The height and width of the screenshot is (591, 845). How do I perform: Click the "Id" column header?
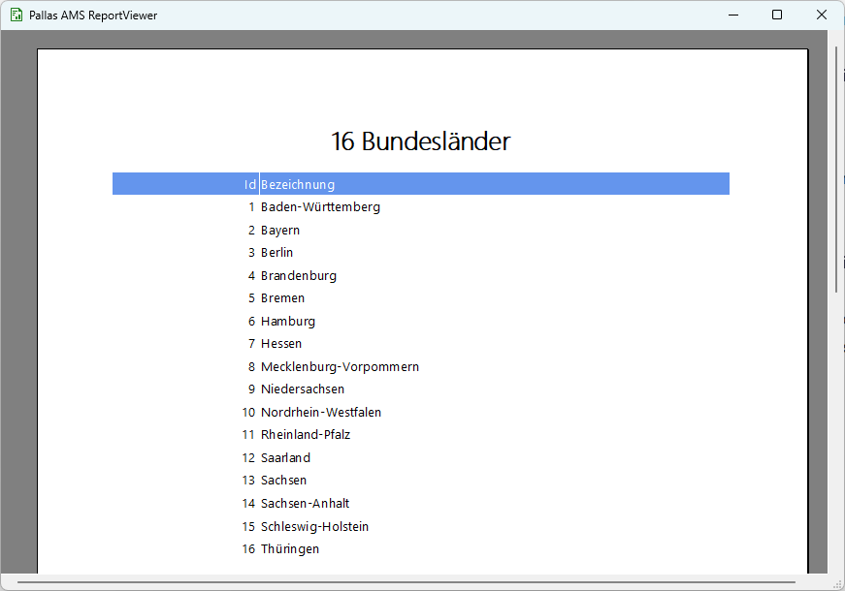pos(249,184)
